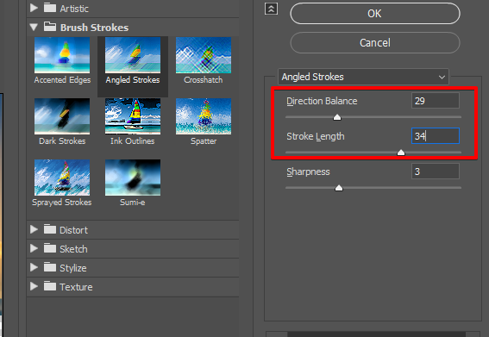489x337 pixels.
Task: Click the Sharpness value field
Action: pyautogui.click(x=436, y=172)
